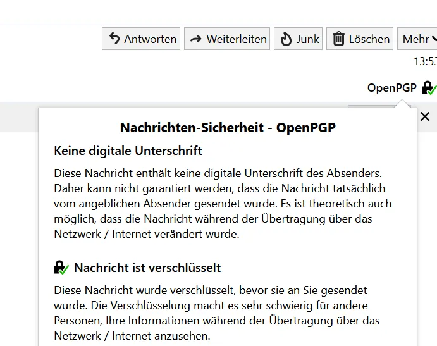Click the 'Nachrichten-Sicherheit - OpenPGP' popup title

coord(228,128)
